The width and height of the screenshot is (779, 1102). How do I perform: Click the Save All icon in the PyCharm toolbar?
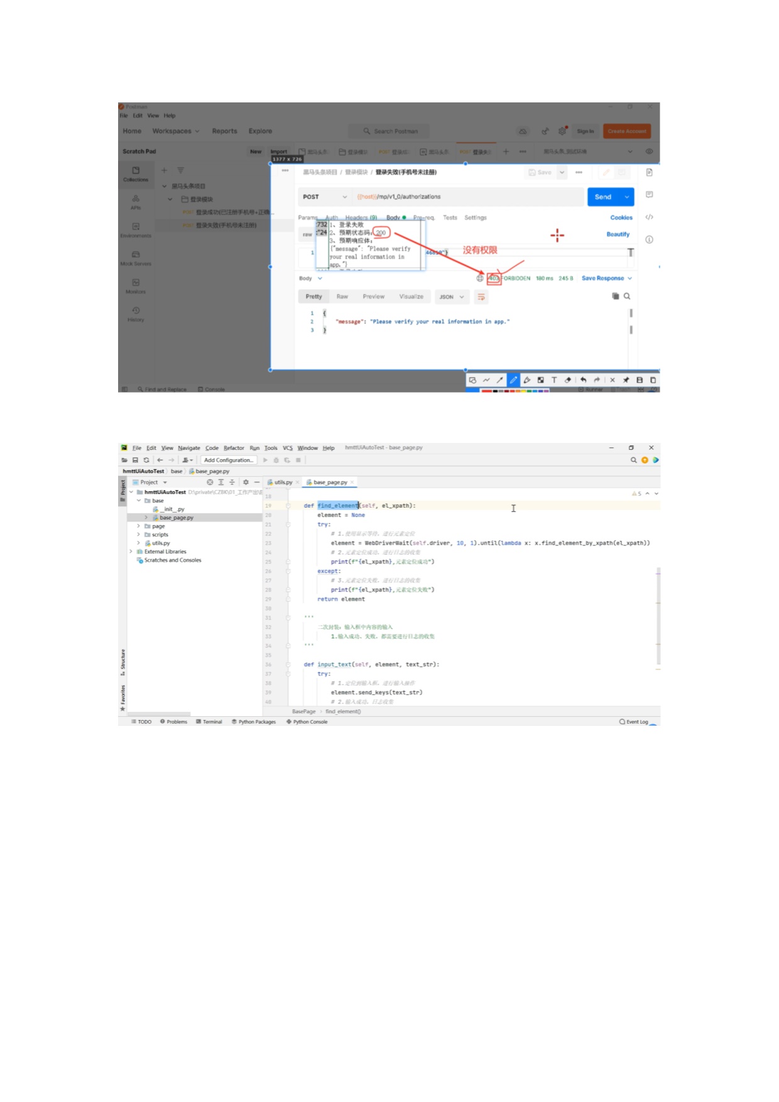pyautogui.click(x=135, y=460)
